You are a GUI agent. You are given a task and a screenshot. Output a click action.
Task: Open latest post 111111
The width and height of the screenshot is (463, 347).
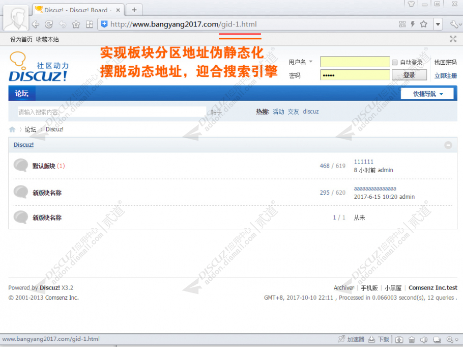(363, 162)
